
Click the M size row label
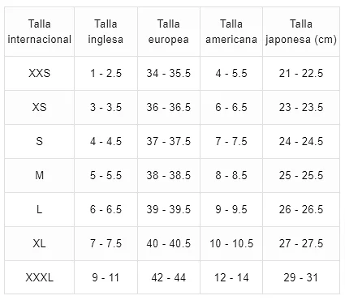[x=40, y=175]
